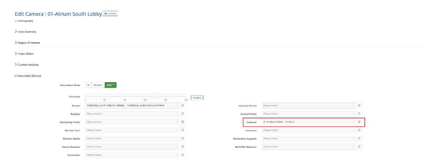
Task: Click the Live Feed button
Action: [x=110, y=14]
